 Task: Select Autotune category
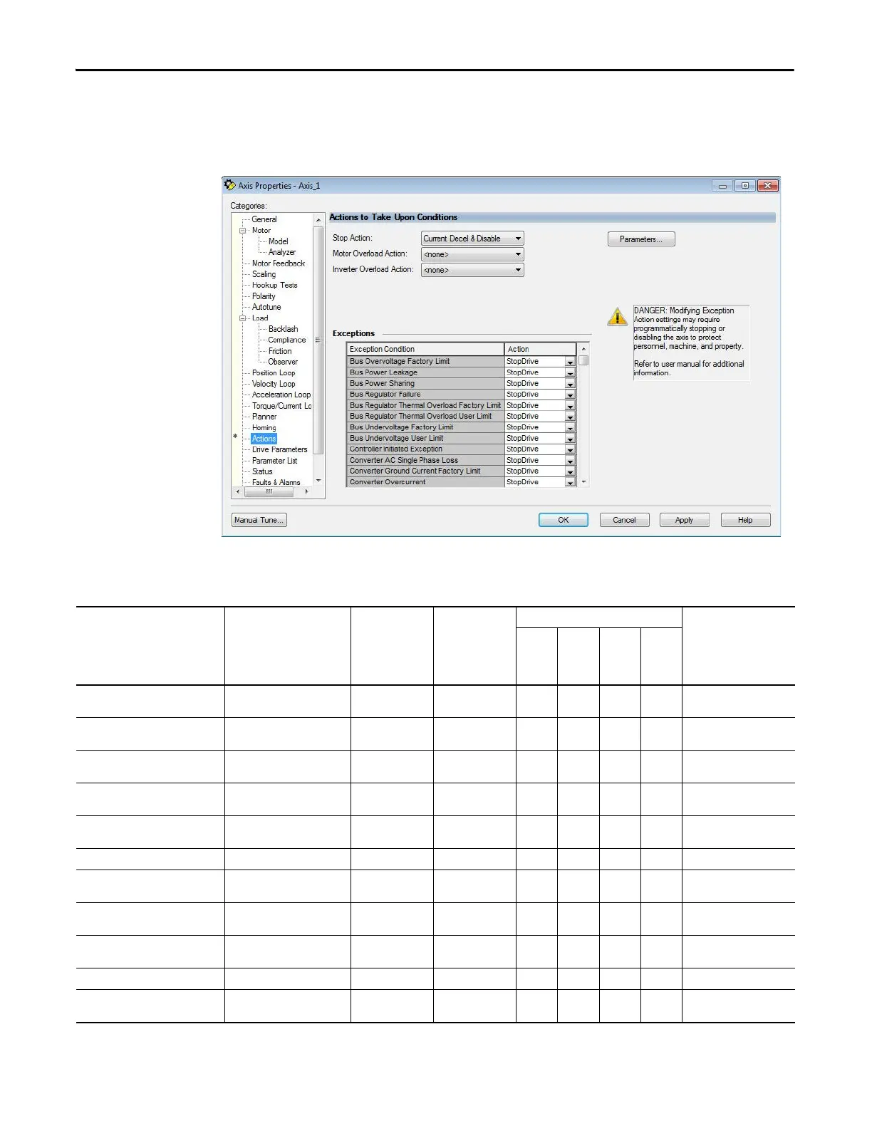(x=266, y=307)
